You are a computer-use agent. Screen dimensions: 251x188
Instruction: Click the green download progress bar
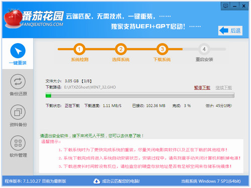(140, 95)
